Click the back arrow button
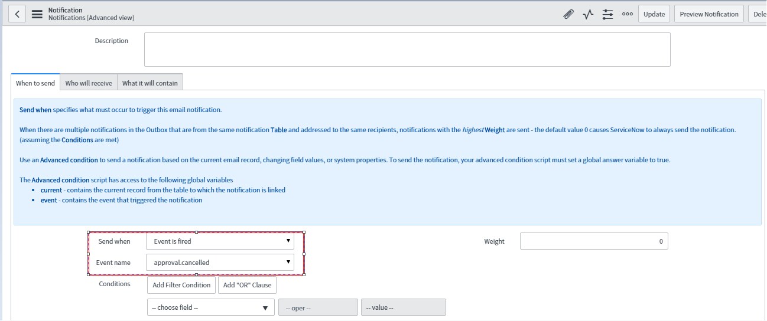The width and height of the screenshot is (767, 321). coord(17,14)
